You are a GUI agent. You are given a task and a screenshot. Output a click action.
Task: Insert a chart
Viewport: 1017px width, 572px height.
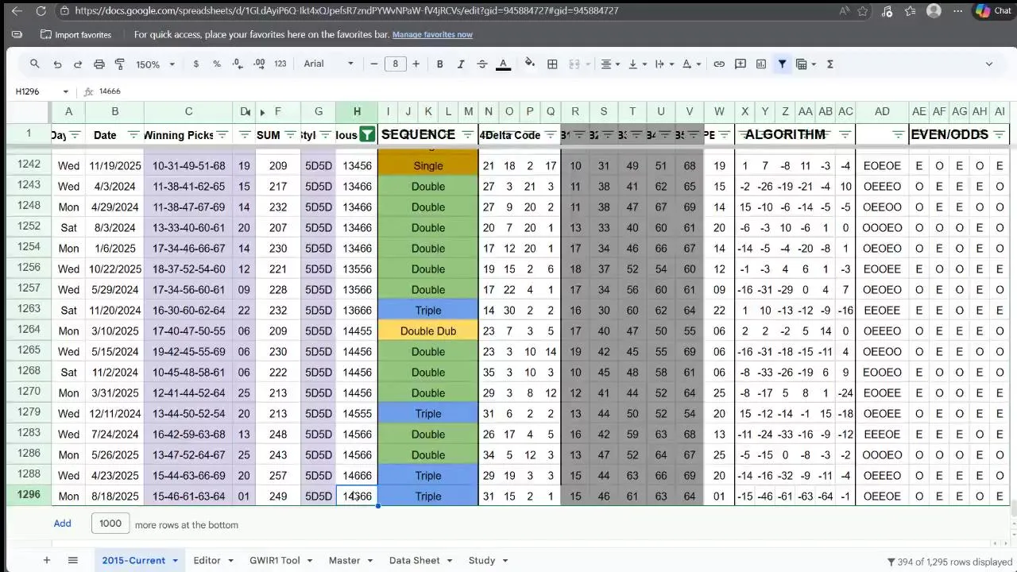(761, 64)
